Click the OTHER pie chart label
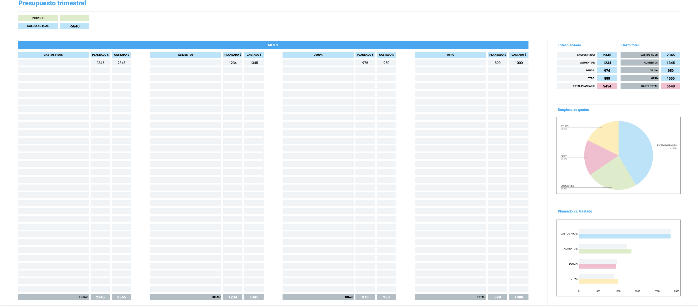This screenshot has width=698, height=307. (564, 126)
